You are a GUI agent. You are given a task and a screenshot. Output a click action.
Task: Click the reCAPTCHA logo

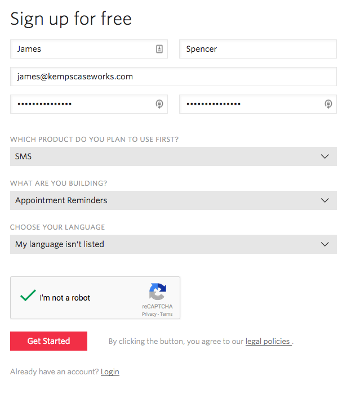[x=158, y=292]
